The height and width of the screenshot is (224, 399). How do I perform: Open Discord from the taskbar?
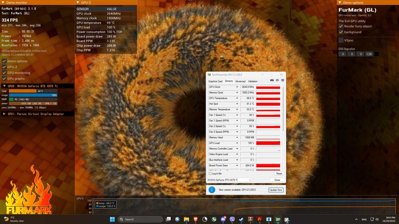223,220
